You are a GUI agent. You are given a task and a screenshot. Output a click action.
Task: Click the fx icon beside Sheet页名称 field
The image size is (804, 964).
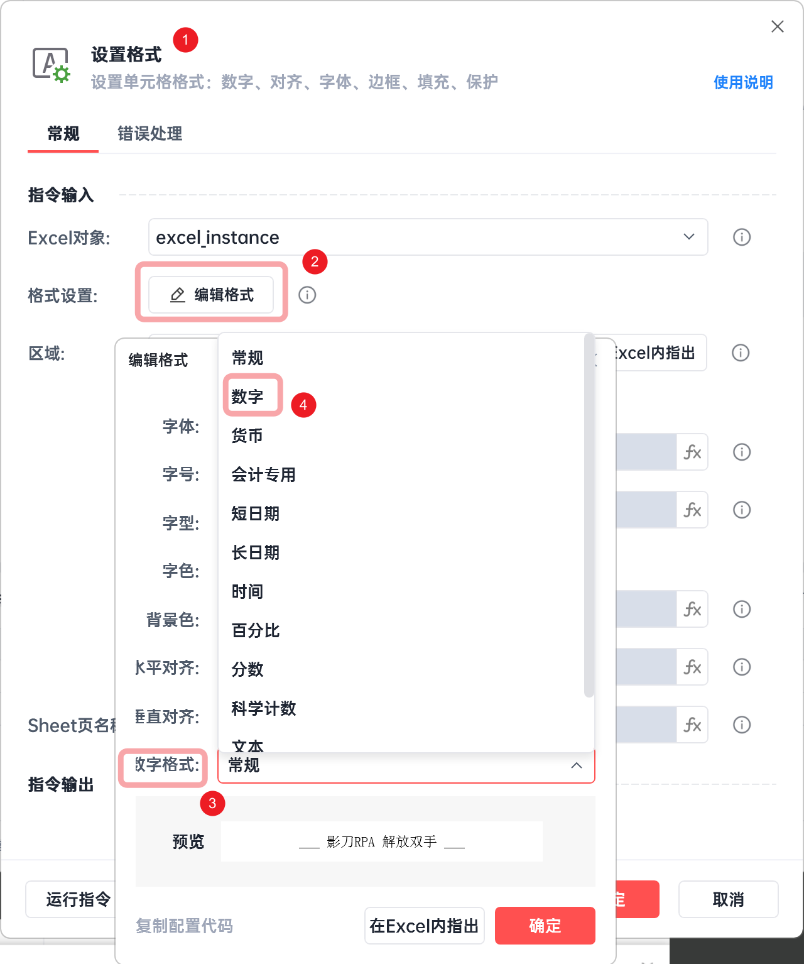click(x=692, y=725)
